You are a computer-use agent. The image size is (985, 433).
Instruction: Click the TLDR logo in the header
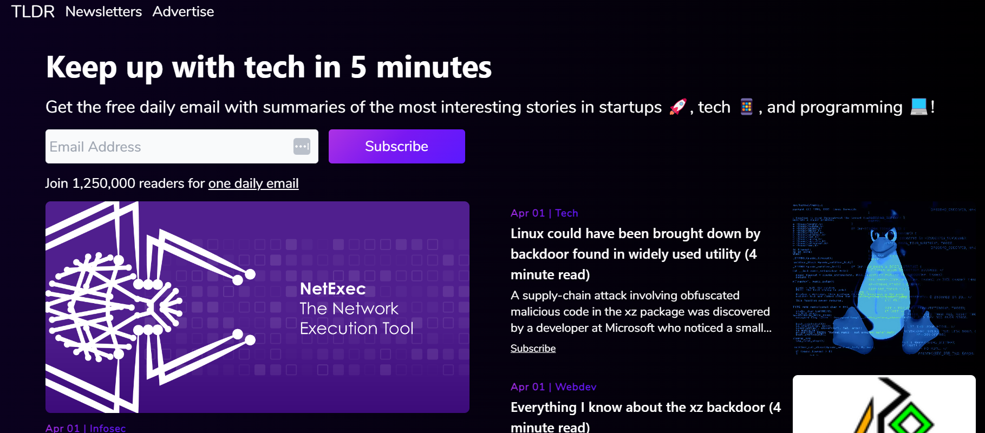[x=32, y=11]
